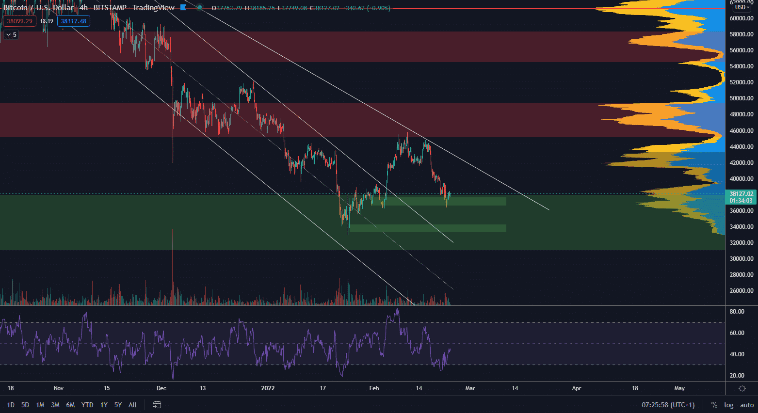Switch to the 3M range
Image resolution: width=758 pixels, height=413 pixels.
55,405
